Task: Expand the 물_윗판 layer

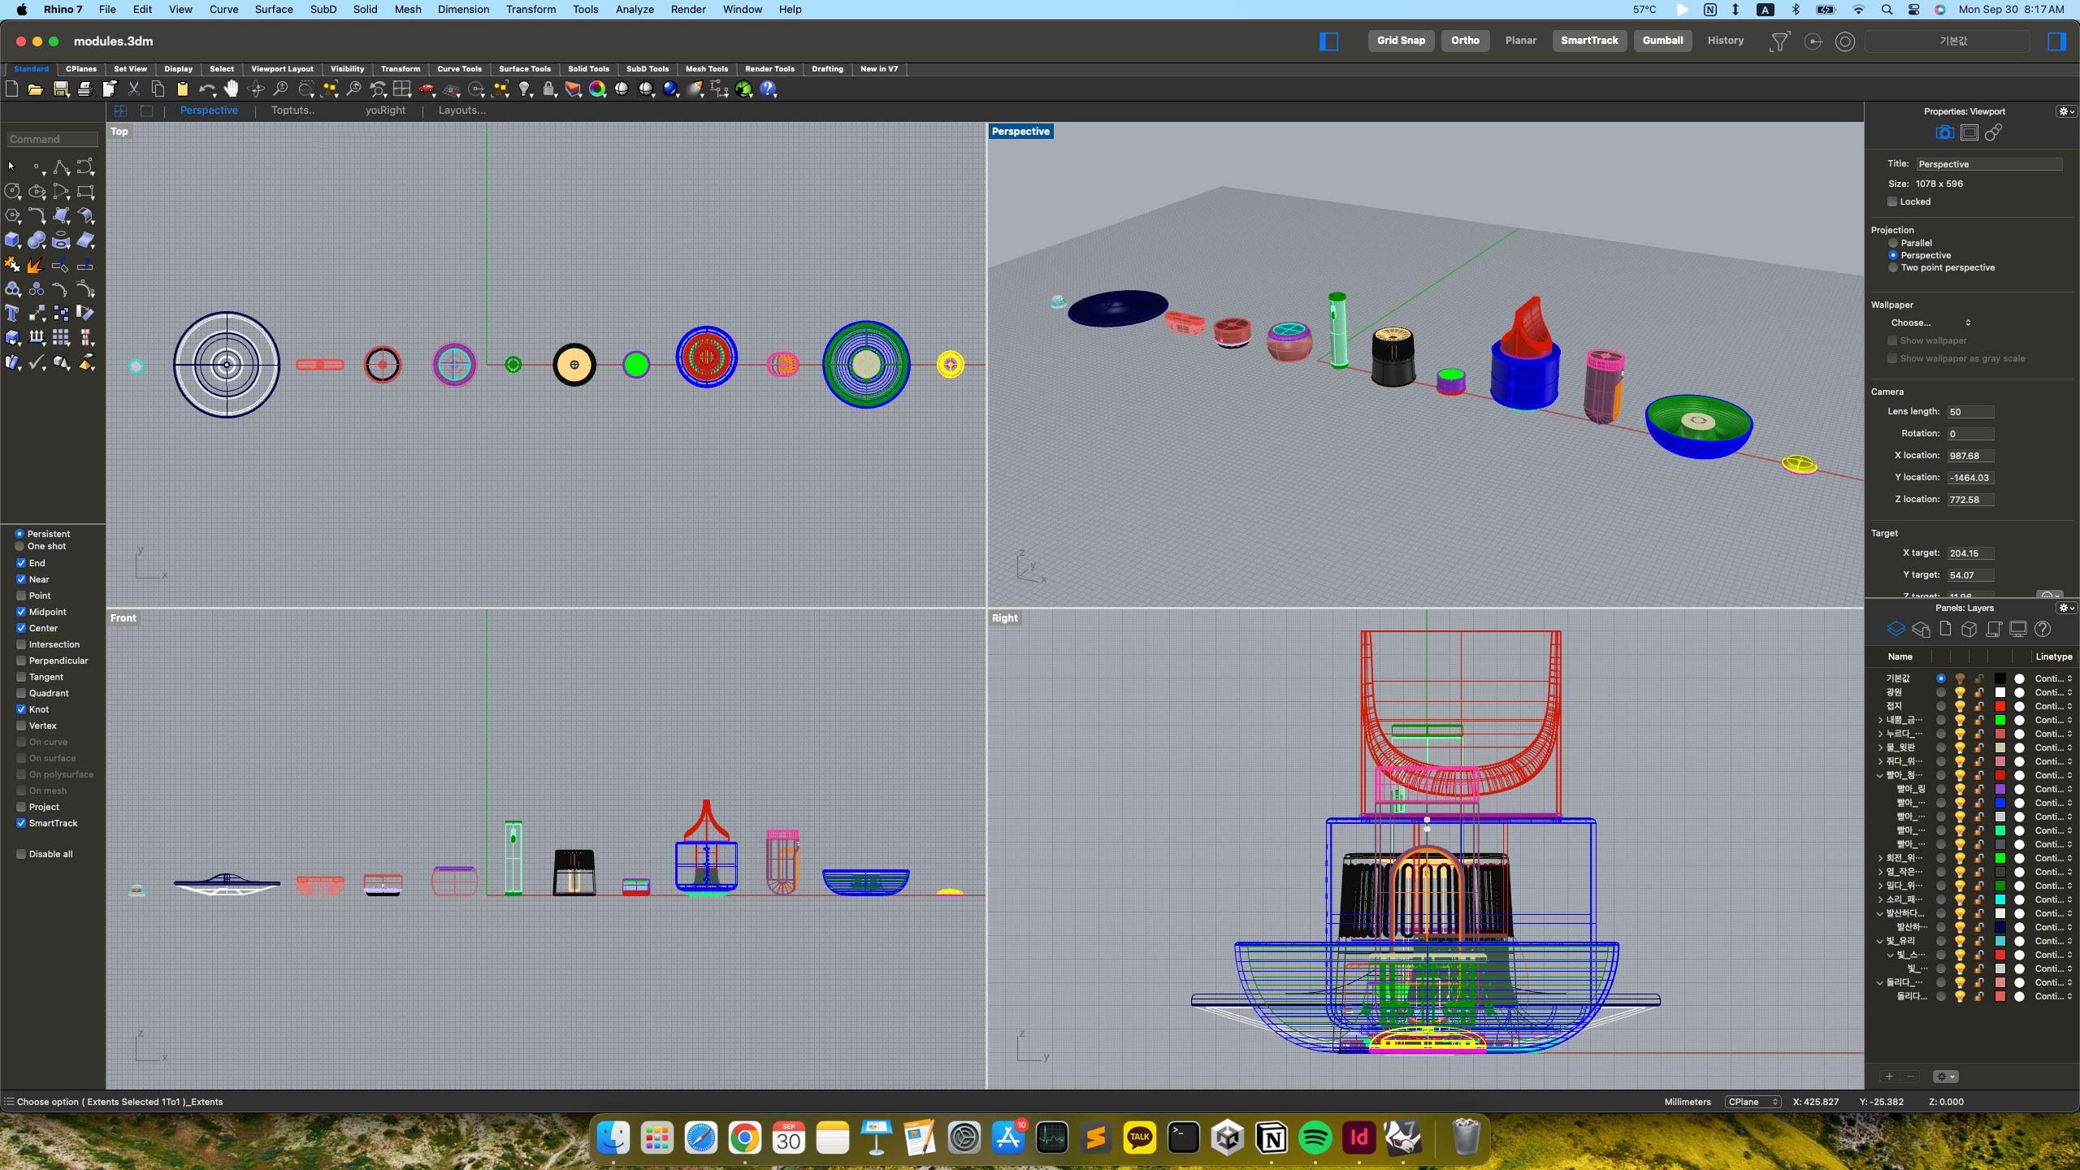Action: [1879, 747]
